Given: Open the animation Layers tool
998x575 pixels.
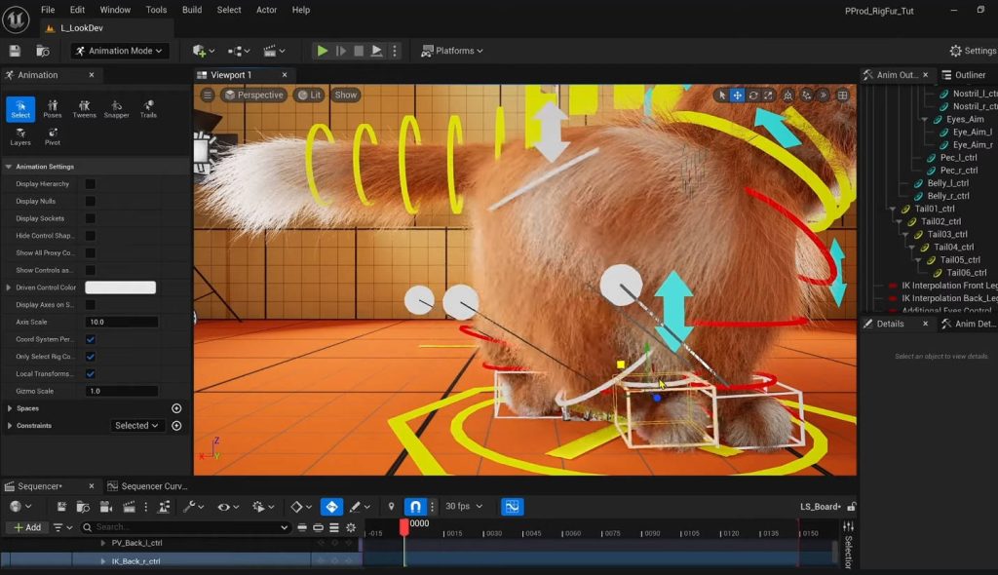Looking at the screenshot, I should (x=20, y=135).
